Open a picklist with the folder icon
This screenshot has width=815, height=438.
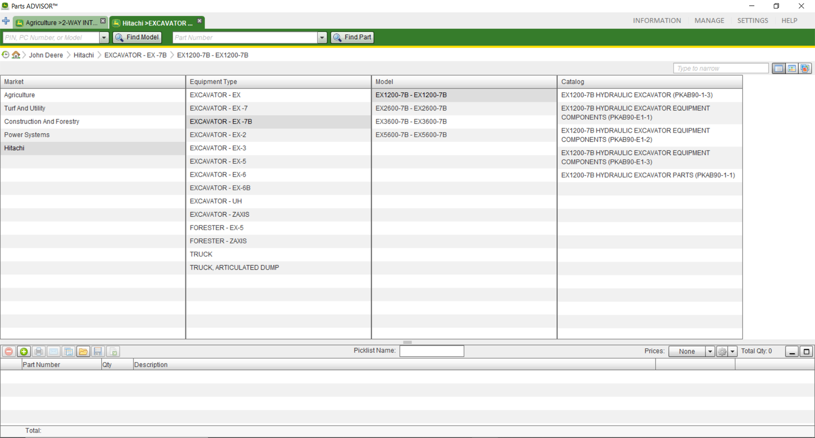click(84, 351)
